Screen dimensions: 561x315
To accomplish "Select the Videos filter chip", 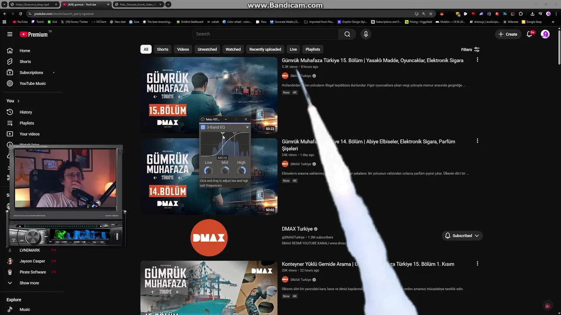I will (183, 49).
